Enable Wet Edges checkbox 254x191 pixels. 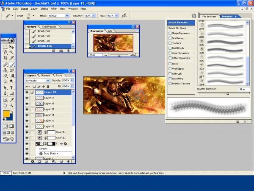[170, 69]
